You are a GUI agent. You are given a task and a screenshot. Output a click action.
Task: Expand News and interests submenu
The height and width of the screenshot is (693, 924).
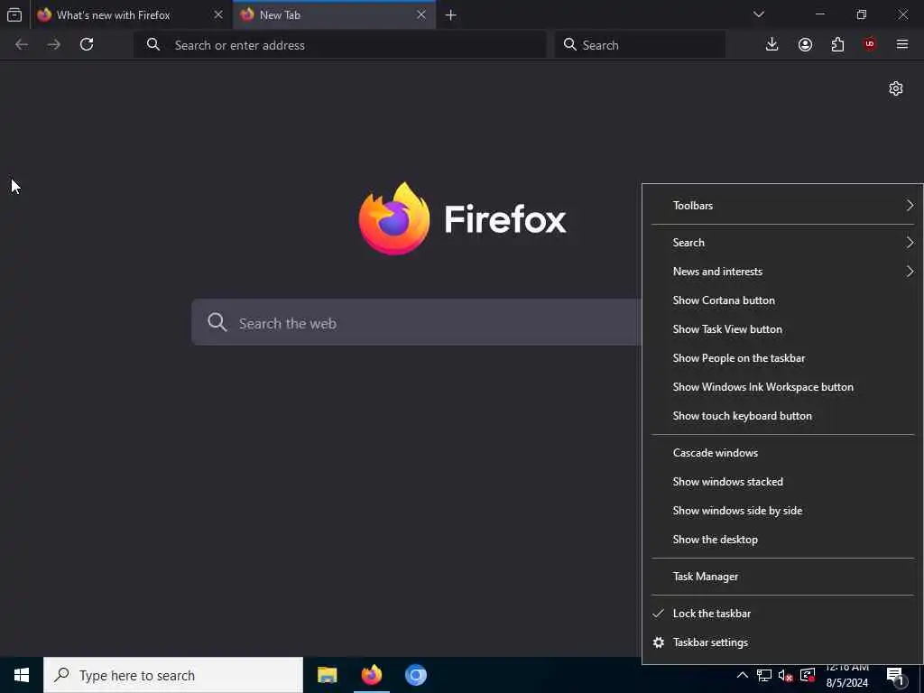pos(782,272)
